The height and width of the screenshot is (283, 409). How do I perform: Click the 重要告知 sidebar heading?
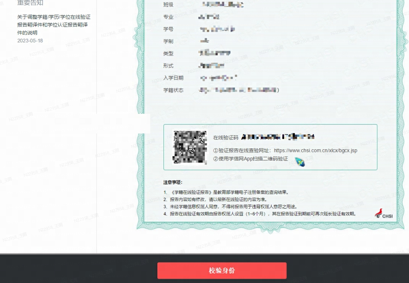pos(30,3)
